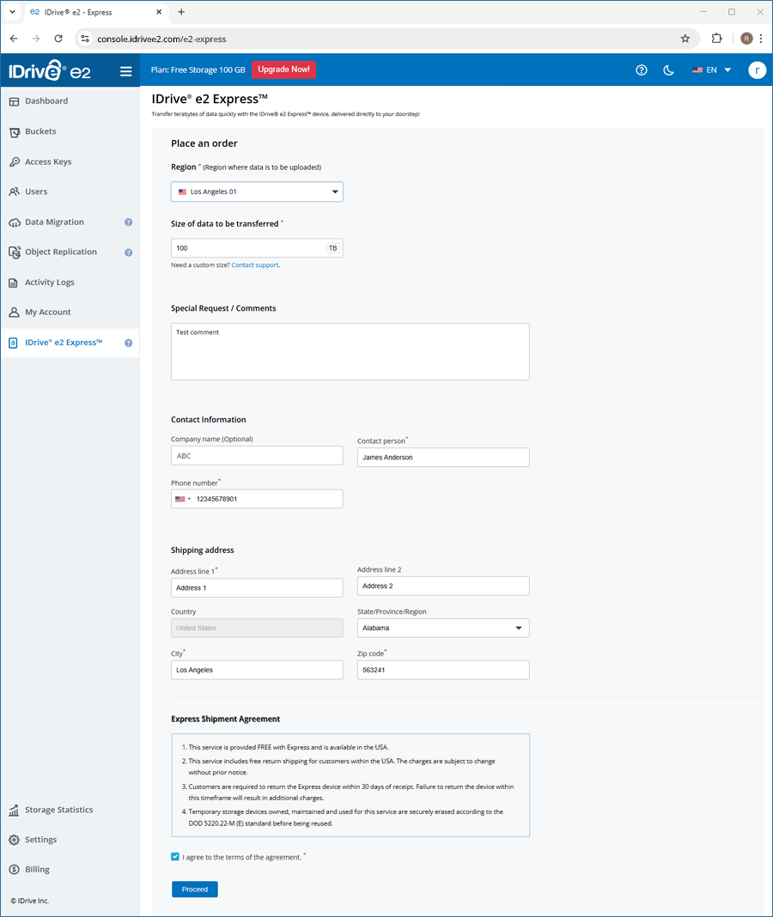Click the Storage Statistics chart icon
773x917 pixels.
[14, 810]
